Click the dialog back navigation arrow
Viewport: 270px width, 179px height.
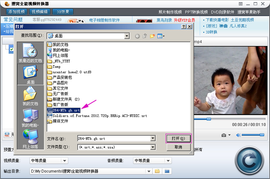click(137, 36)
